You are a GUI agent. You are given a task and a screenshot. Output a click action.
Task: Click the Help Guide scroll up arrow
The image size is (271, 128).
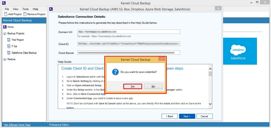(x=210, y=69)
